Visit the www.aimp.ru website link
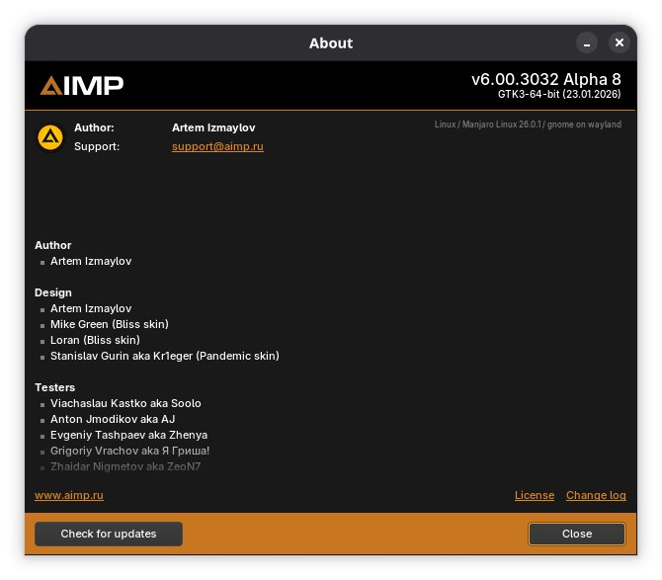 pos(69,495)
